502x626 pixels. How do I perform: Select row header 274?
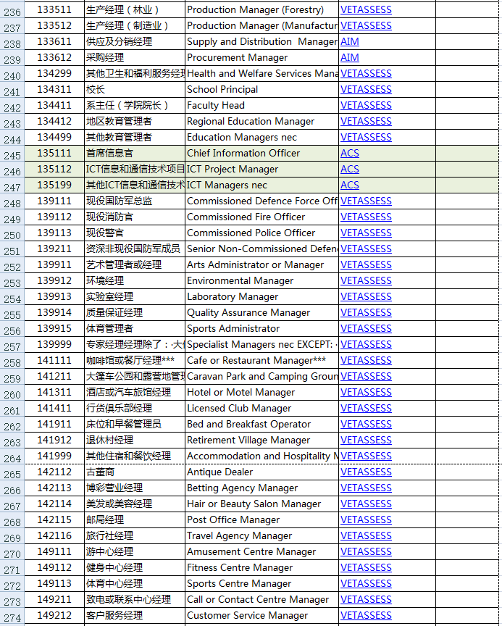(12, 616)
